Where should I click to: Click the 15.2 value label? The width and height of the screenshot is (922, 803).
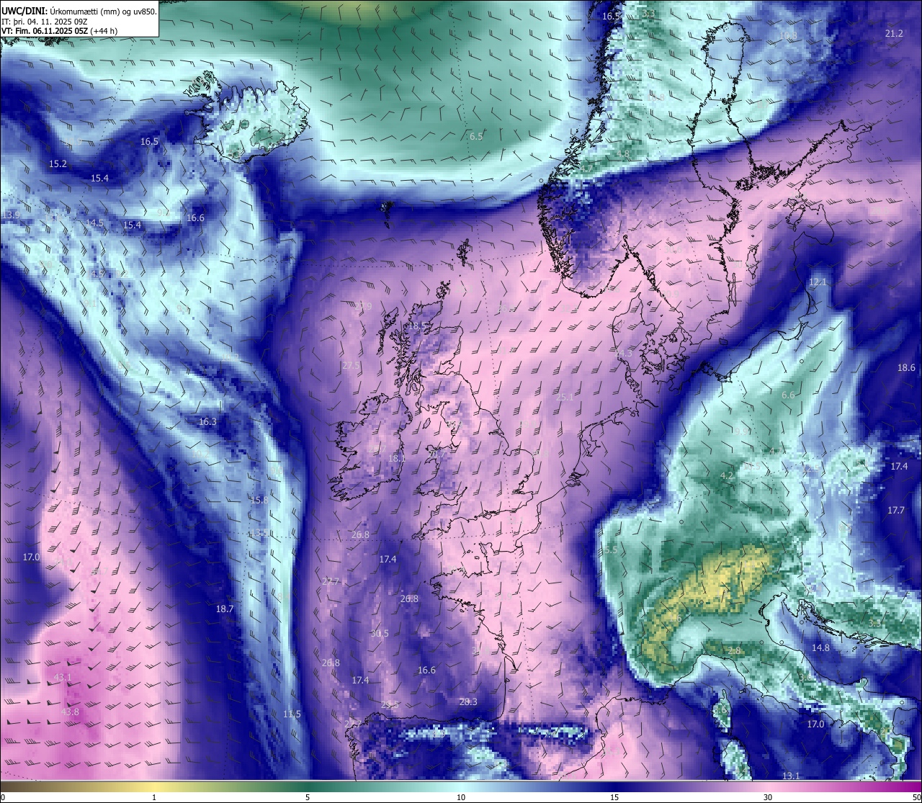[x=58, y=164]
